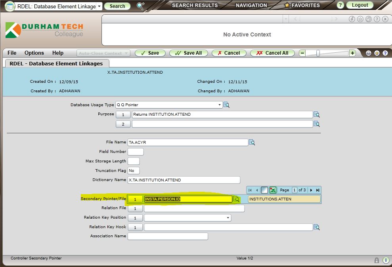
Task: Add form to favorites star icon
Action: click(x=377, y=53)
